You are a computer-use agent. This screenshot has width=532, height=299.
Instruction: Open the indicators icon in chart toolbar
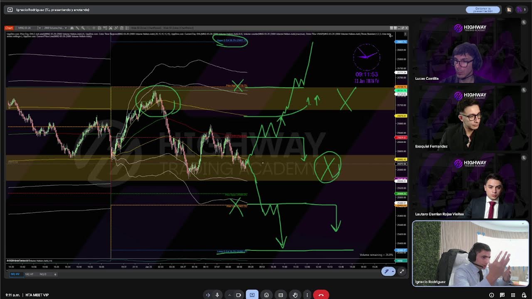(111, 28)
